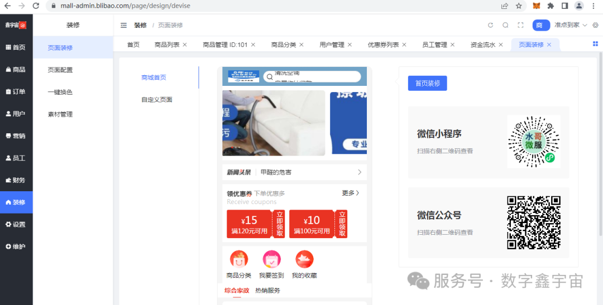
Task: Open the 订单 sidebar menu
Action: (x=16, y=91)
